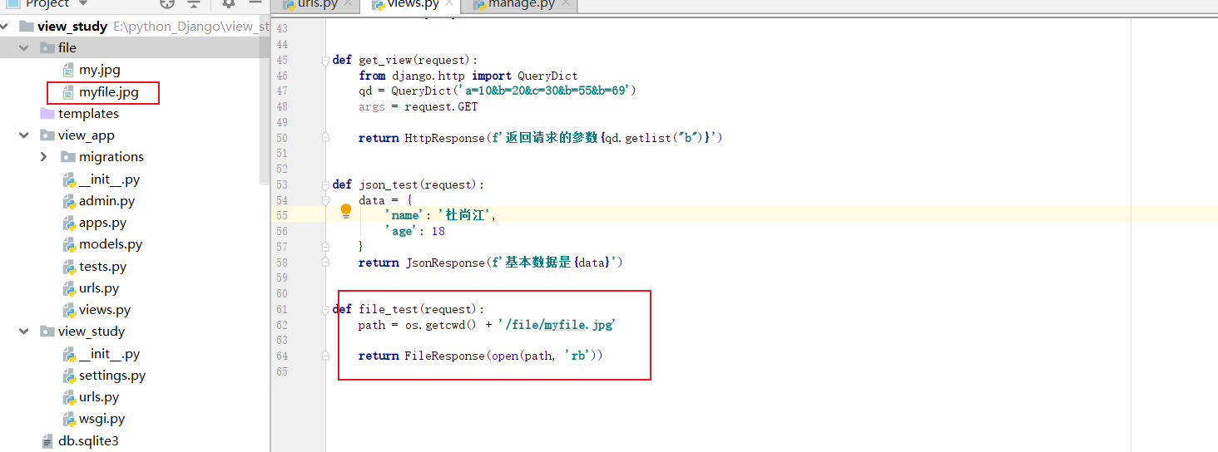
Task: Click the FileResponse return statement
Action: [x=481, y=356]
